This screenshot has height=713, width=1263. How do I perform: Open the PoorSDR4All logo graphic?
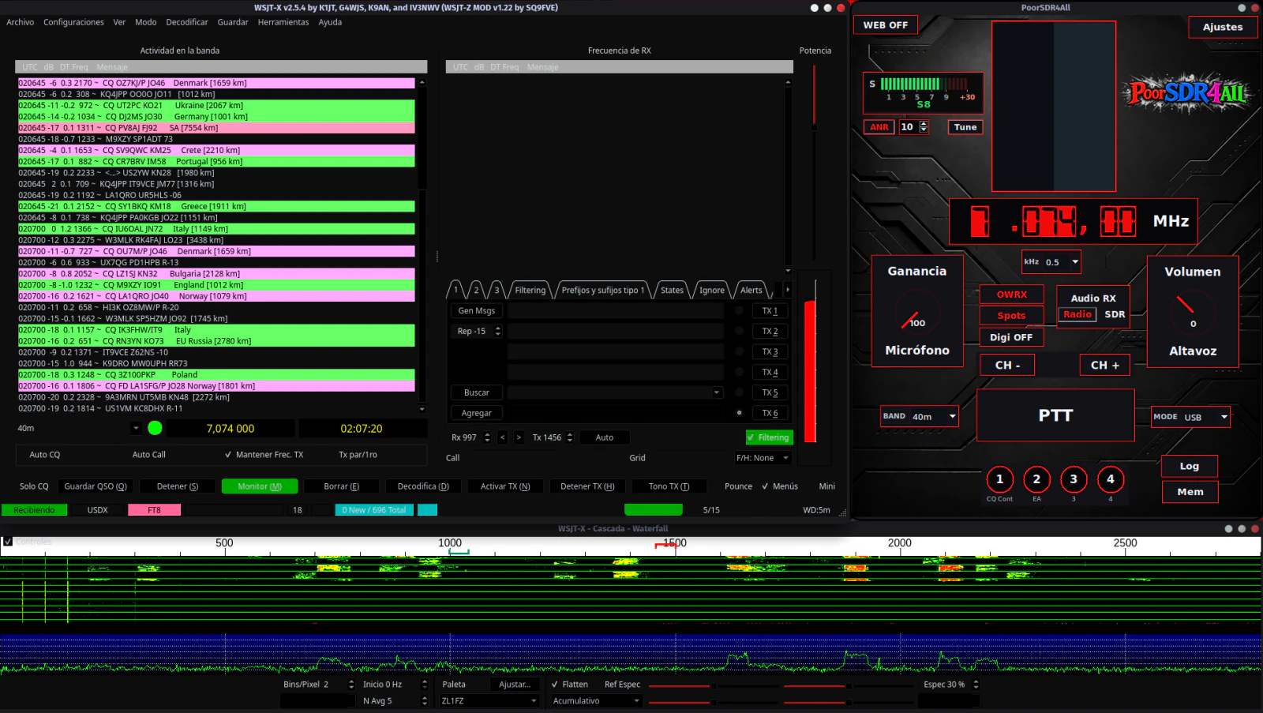(x=1187, y=94)
